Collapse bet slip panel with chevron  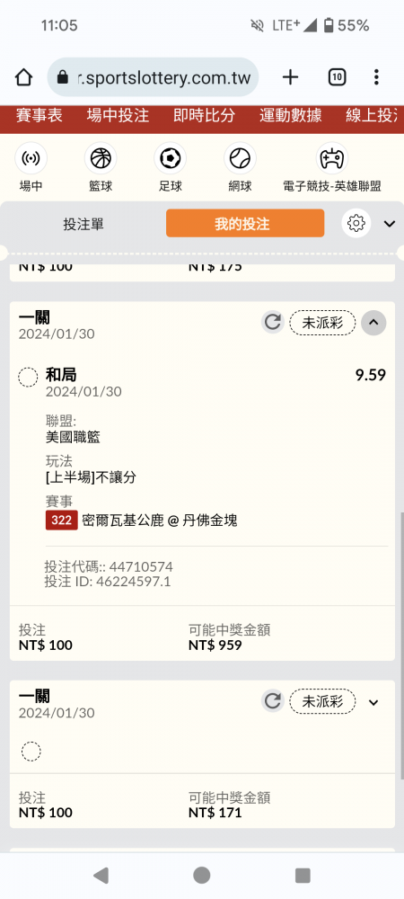pyautogui.click(x=390, y=224)
